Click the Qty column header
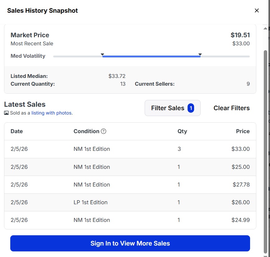Viewport: 270px width, 257px height. [x=182, y=131]
